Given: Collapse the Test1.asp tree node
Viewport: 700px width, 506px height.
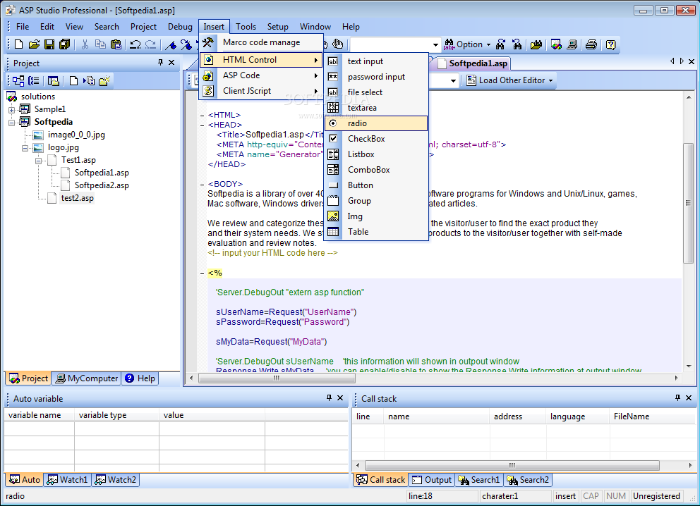Looking at the screenshot, I should [38, 161].
